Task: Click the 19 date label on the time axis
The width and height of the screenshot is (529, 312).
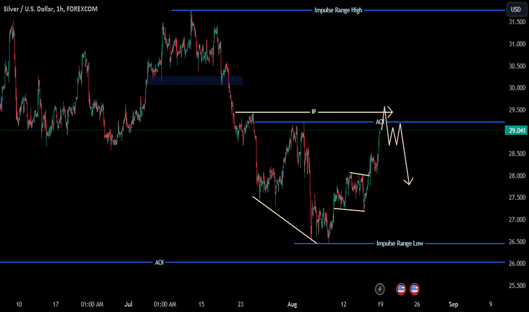Action: tap(380, 304)
